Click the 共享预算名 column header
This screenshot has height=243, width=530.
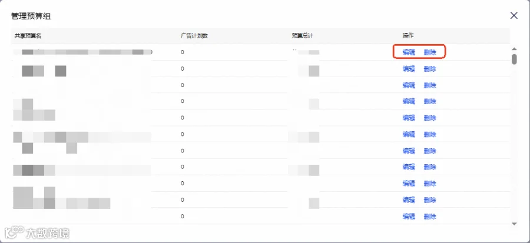pyautogui.click(x=28, y=36)
